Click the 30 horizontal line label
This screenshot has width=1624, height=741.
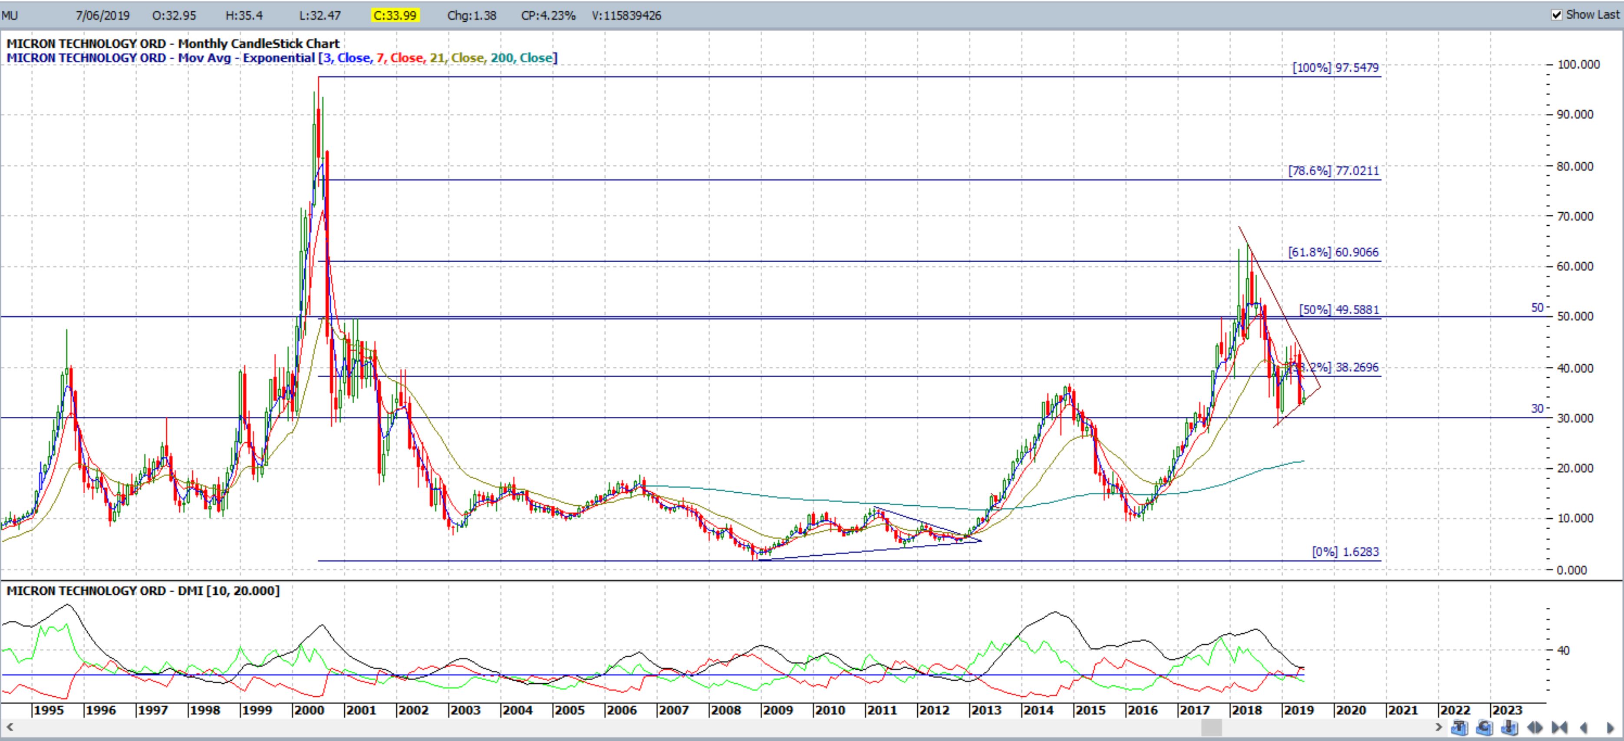tap(1537, 408)
